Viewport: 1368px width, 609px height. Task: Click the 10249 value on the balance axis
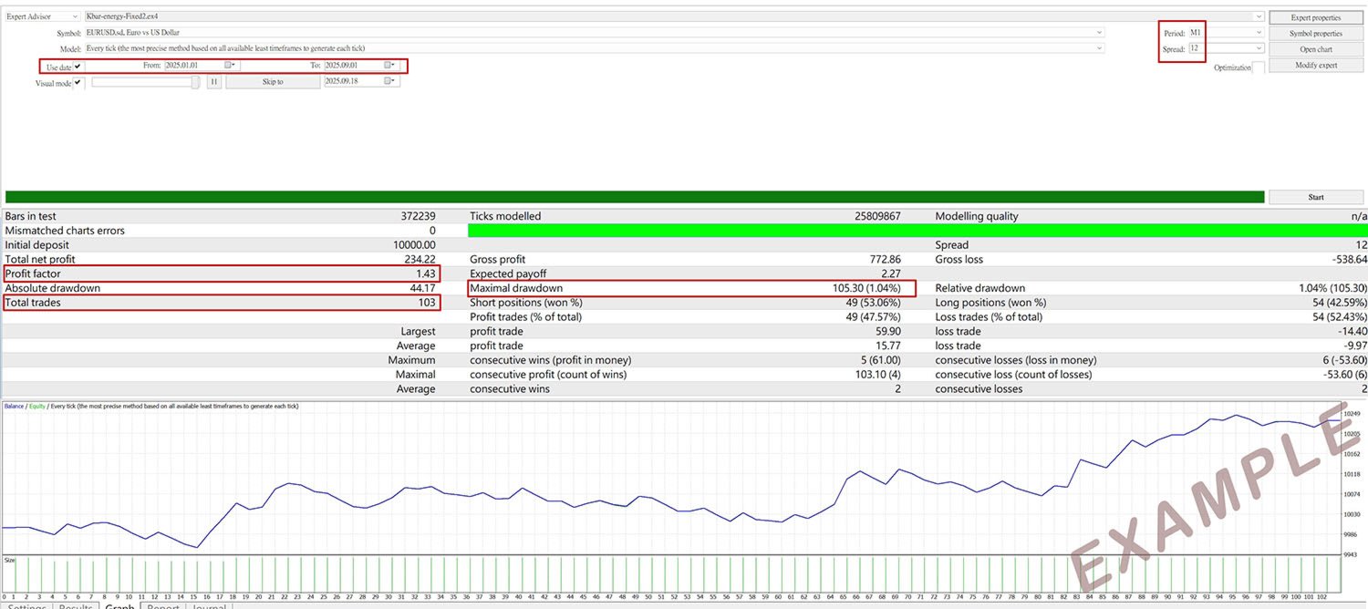click(x=1352, y=414)
